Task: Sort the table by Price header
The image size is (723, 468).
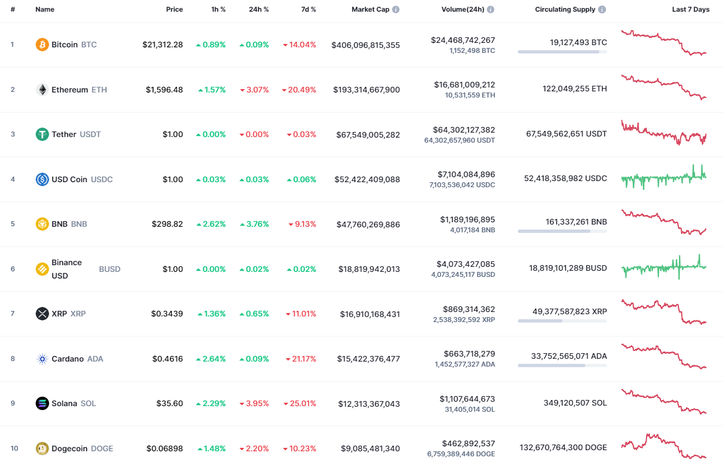Action: coord(174,9)
